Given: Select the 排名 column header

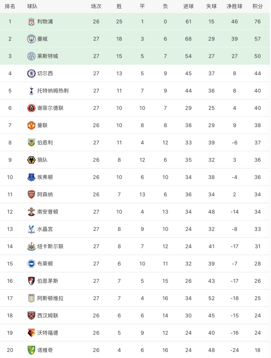Looking at the screenshot, I should tap(10, 6).
